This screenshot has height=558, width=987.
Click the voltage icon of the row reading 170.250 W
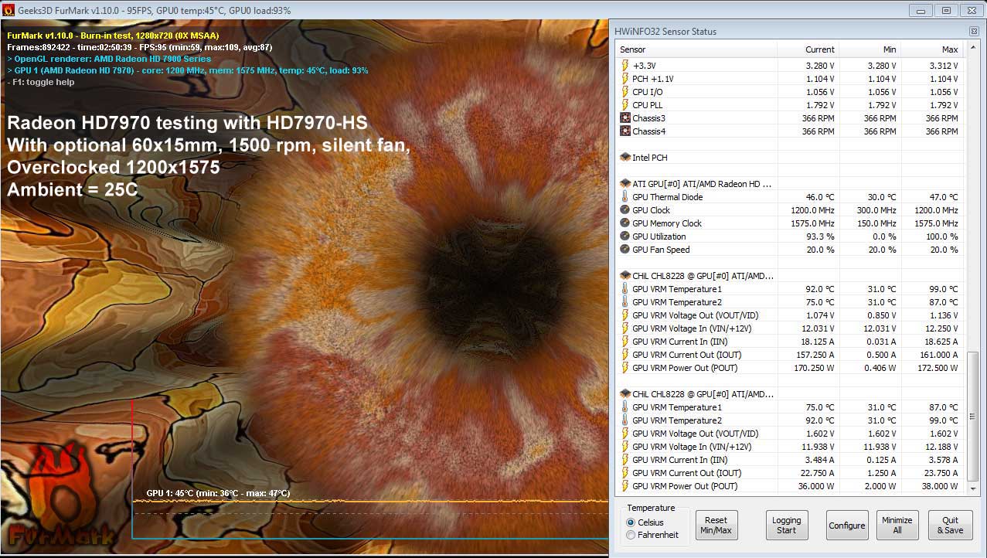click(625, 368)
